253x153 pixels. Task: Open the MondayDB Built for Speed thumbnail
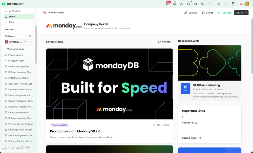pyautogui.click(x=109, y=84)
